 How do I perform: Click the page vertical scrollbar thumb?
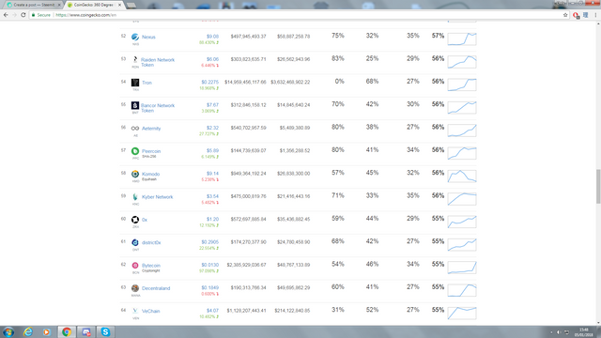[x=598, y=186]
